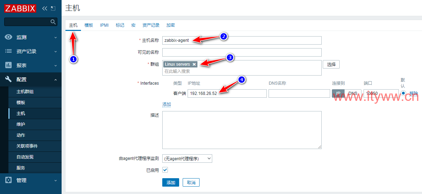The width and height of the screenshot is (422, 194).
Task: Focus the 主机名称 input field
Action: point(242,40)
